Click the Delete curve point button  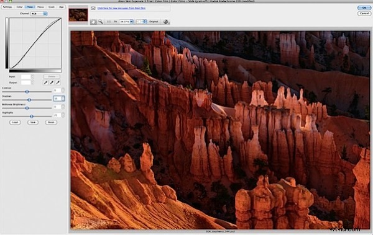(52, 76)
